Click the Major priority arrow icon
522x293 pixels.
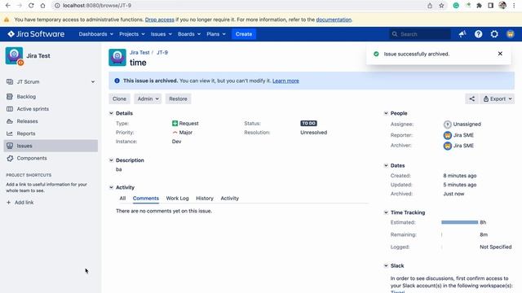[175, 132]
